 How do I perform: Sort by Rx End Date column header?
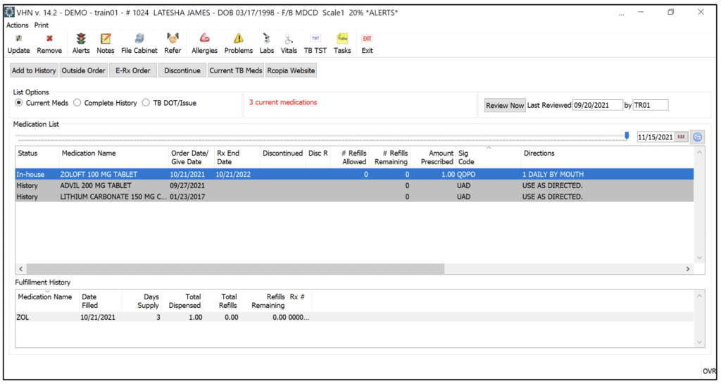237,157
